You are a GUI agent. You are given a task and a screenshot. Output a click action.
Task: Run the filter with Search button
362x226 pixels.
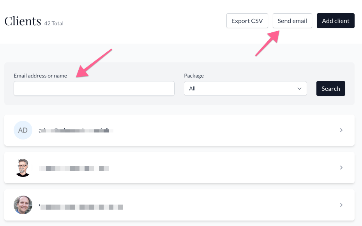tap(330, 88)
